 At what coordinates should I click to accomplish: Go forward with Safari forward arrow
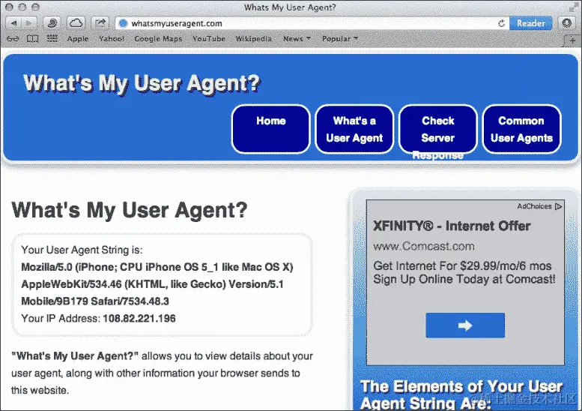[x=29, y=23]
